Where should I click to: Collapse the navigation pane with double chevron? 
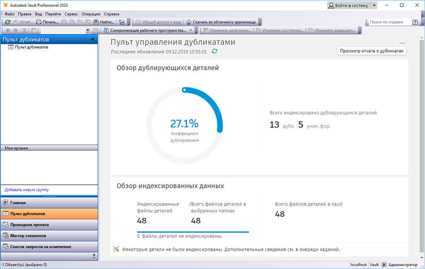click(x=93, y=39)
